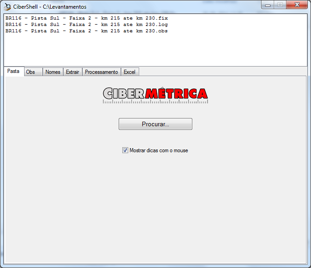Click the CiberShell title bar app icon
This screenshot has width=311, height=268.
point(7,6)
